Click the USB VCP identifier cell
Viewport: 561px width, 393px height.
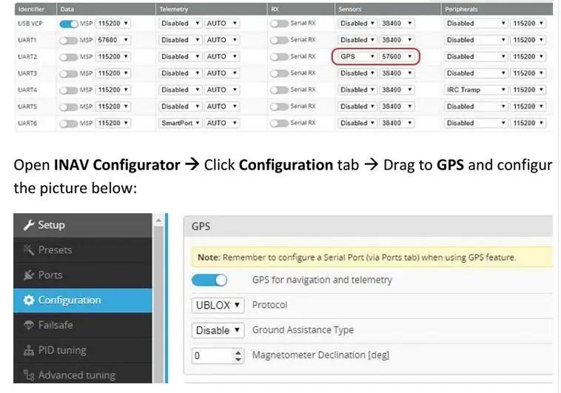(35, 23)
